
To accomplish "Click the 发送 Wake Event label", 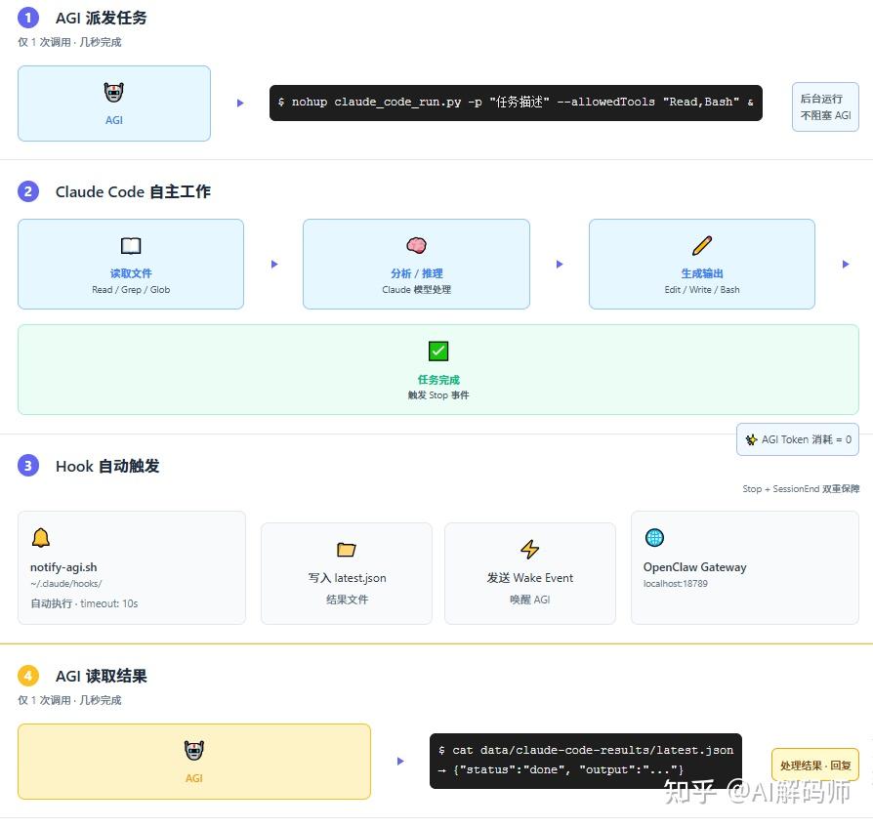I will pyautogui.click(x=529, y=578).
